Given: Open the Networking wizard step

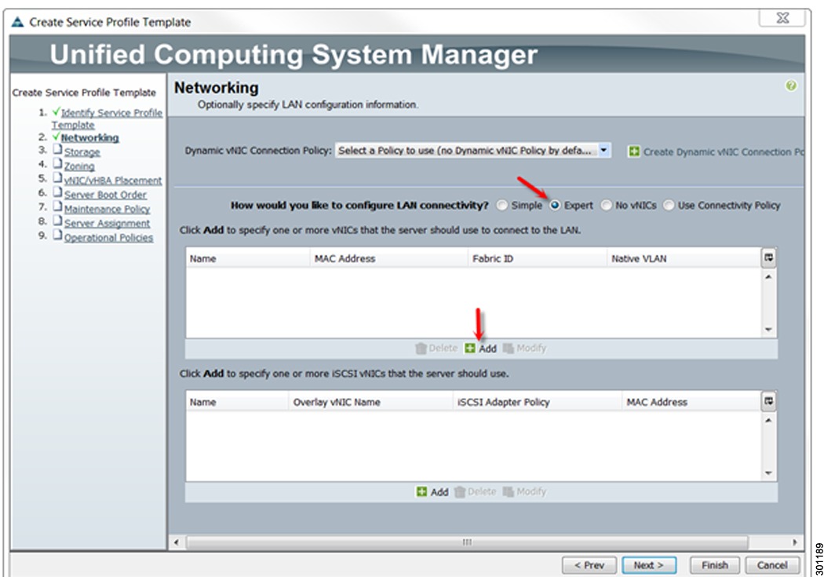Looking at the screenshot, I should coord(90,137).
